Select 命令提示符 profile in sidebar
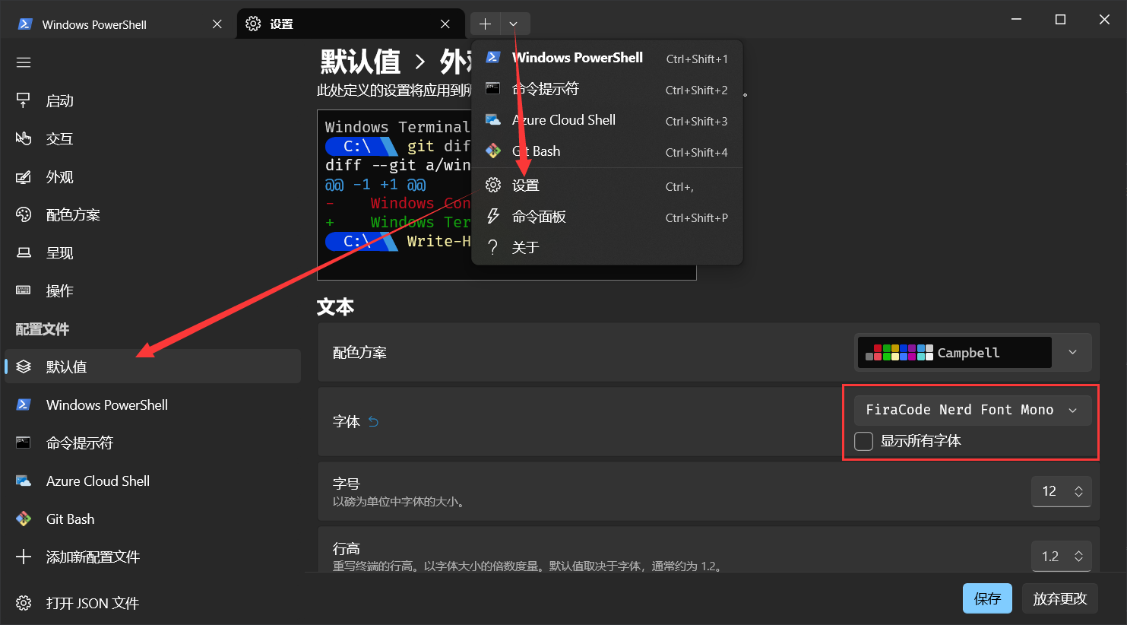1127x625 pixels. tap(153, 443)
